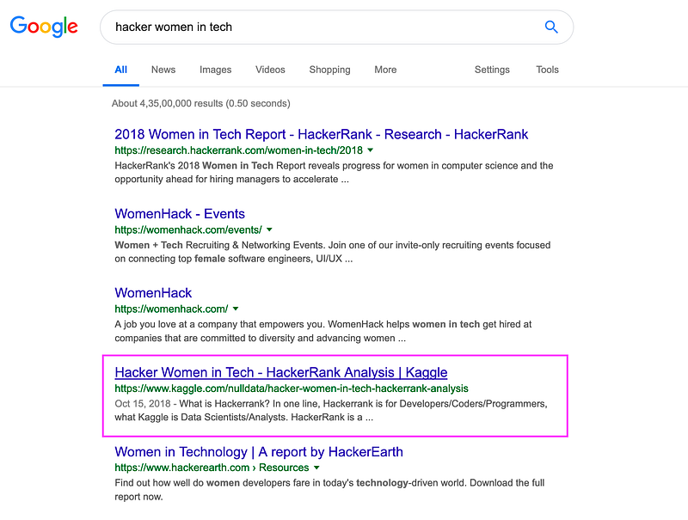Open WomenHack - Events result
Image resolution: width=688 pixels, height=520 pixels.
(180, 213)
